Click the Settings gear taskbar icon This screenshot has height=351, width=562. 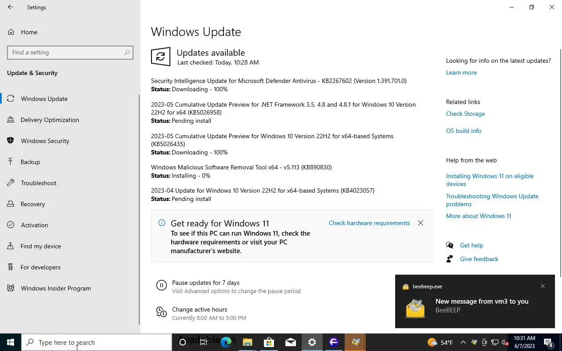[x=312, y=342]
